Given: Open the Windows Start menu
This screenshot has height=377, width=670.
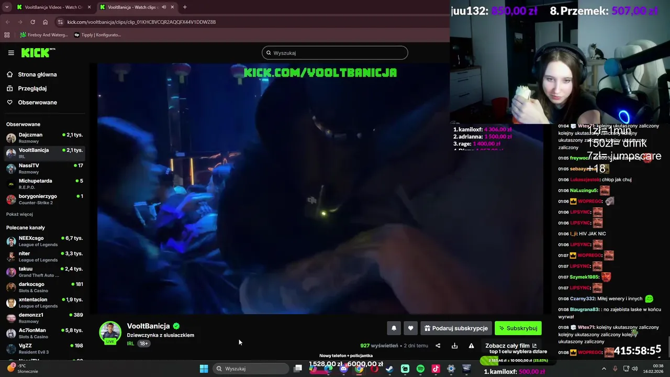Looking at the screenshot, I should 204,369.
